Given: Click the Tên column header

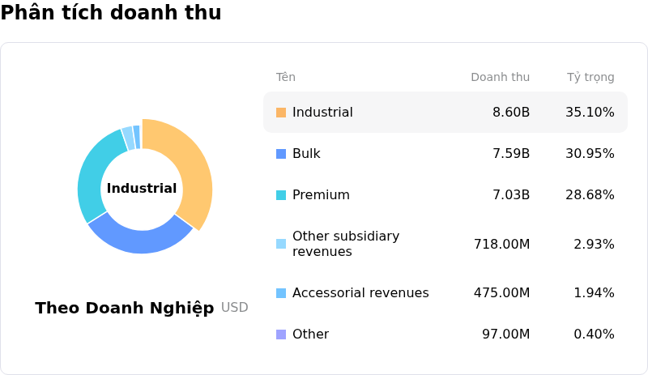Looking at the screenshot, I should click(286, 78).
